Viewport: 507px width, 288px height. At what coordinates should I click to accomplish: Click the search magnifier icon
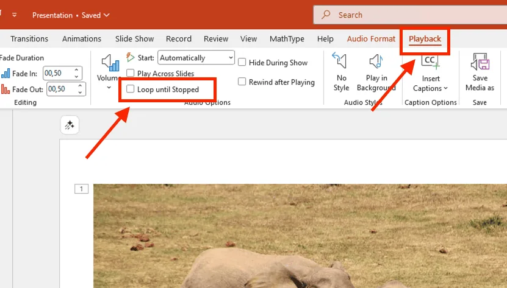coord(326,15)
